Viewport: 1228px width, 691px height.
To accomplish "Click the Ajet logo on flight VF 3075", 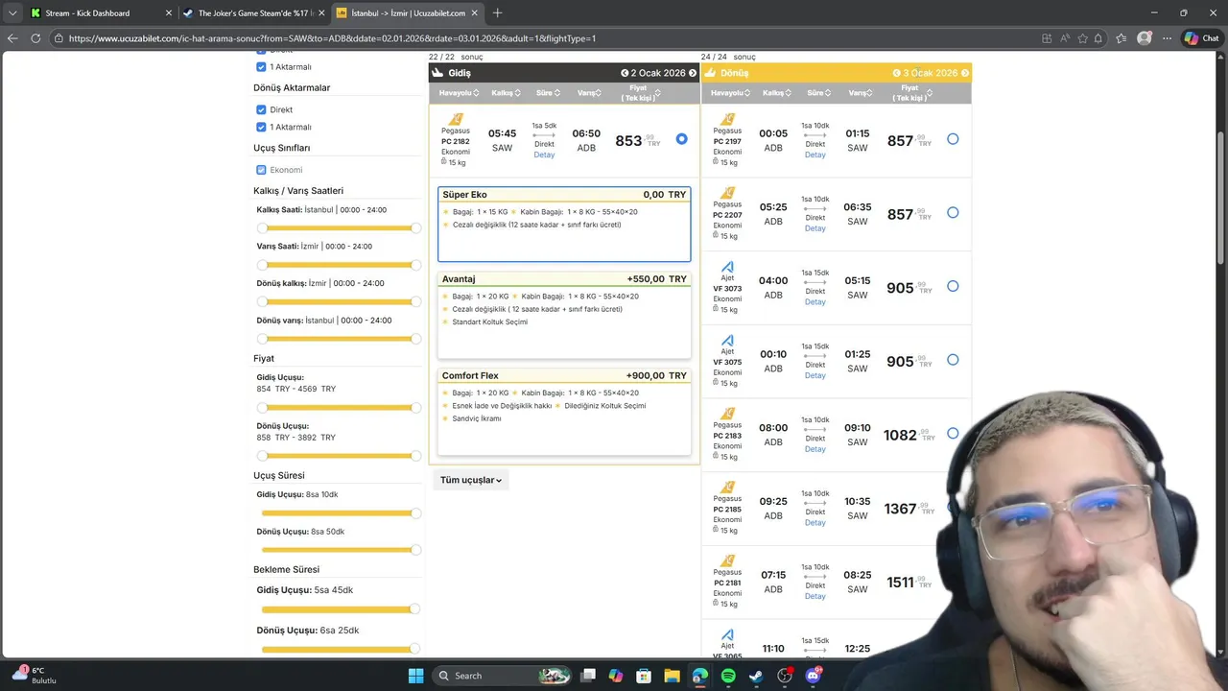I will [727, 341].
